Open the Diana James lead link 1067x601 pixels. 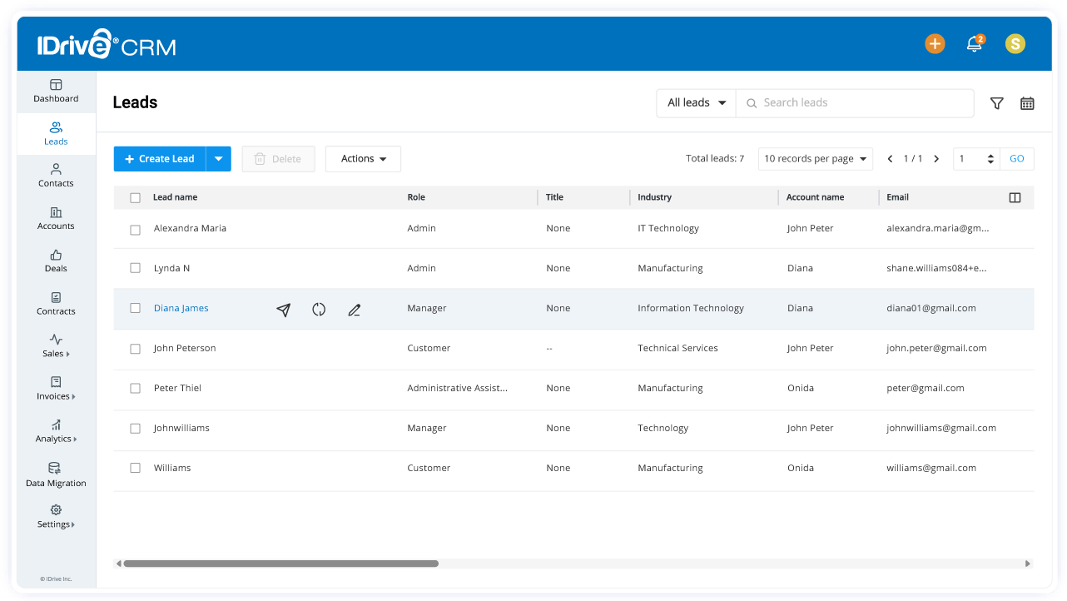[x=181, y=308]
